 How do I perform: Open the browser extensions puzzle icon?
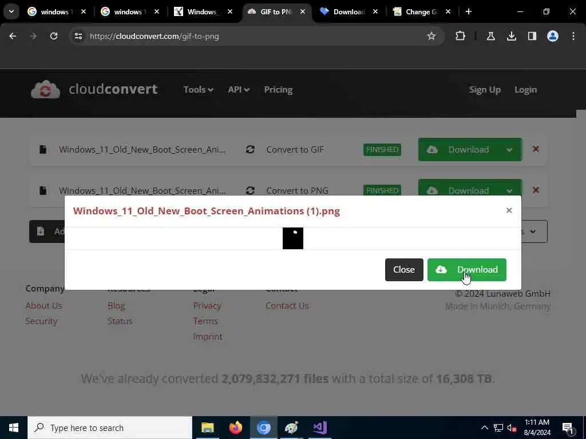click(x=461, y=36)
